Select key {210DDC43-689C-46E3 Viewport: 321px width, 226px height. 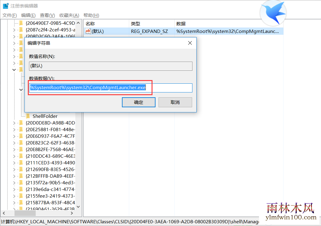coord(50,156)
